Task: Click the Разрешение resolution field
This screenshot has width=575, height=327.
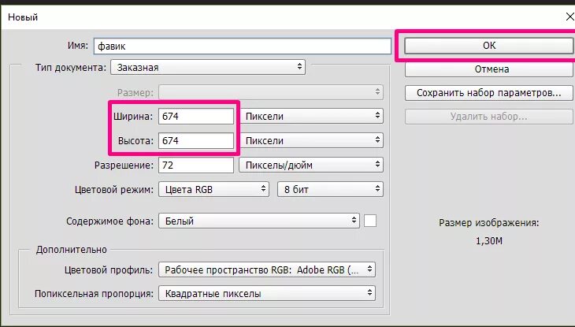Action: [x=196, y=165]
